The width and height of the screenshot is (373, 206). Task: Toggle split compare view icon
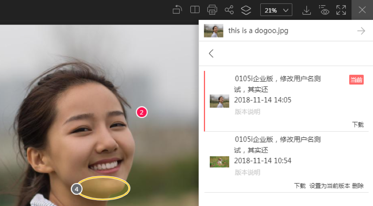coord(195,10)
